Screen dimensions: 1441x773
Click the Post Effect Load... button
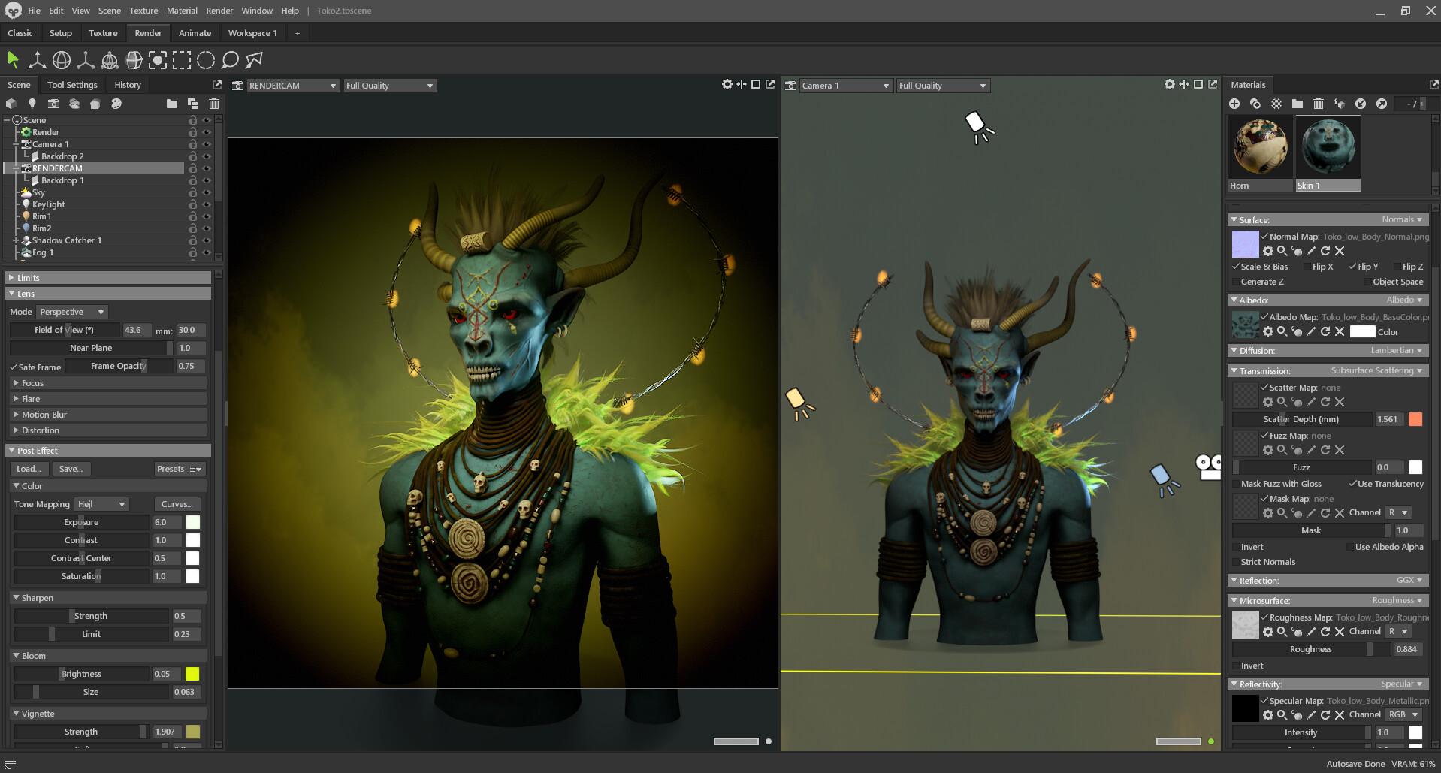click(x=29, y=469)
